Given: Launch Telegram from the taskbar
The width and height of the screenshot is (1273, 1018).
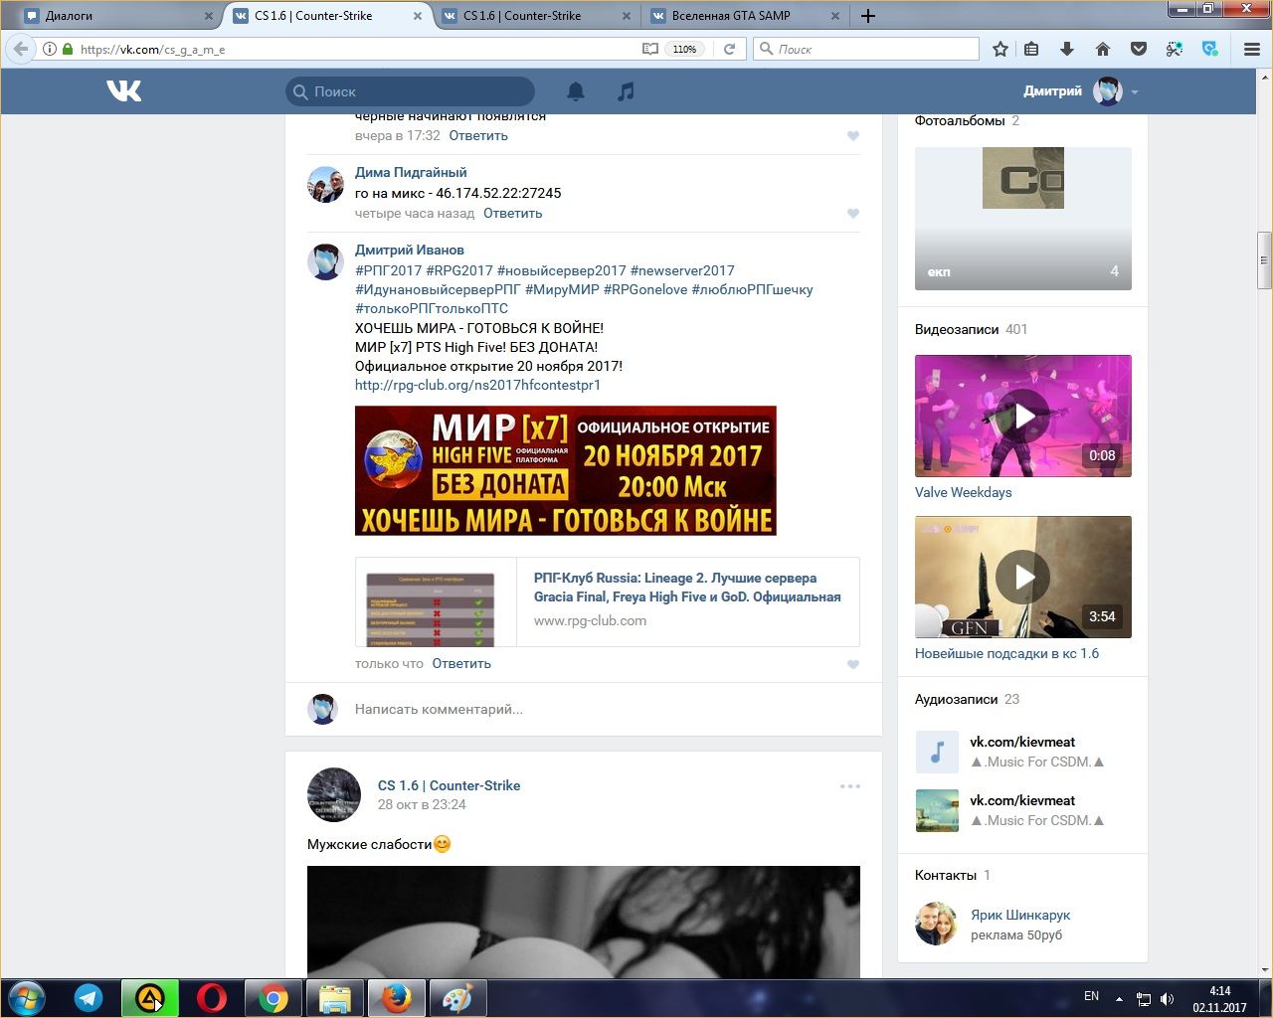Looking at the screenshot, I should (x=89, y=998).
